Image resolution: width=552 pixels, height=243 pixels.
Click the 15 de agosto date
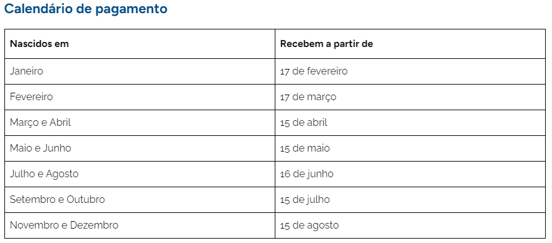pos(309,225)
